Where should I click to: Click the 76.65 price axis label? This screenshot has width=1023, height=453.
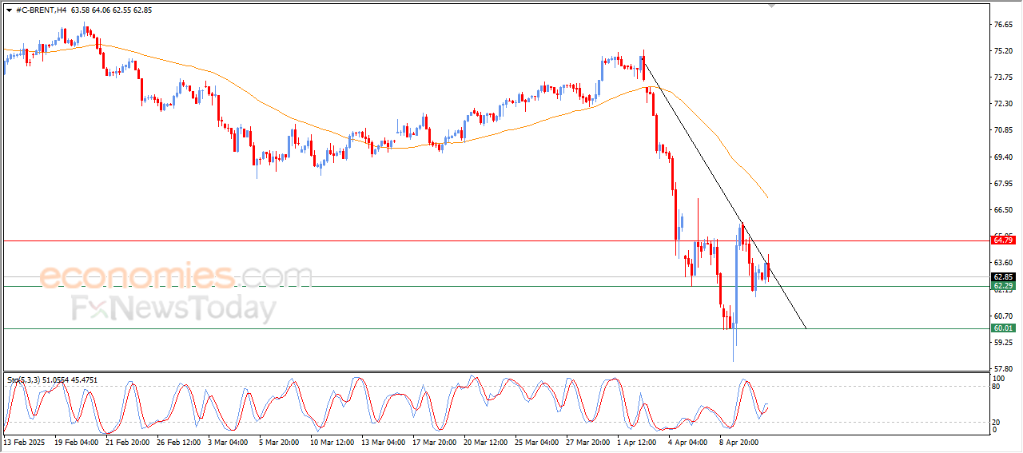tap(1002, 25)
